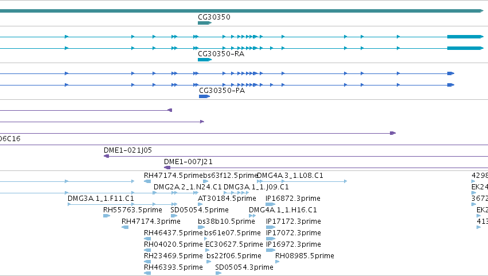The width and height of the screenshot is (488, 276).
Task: Click the RH47174.3prime EST label
Action: [151, 221]
